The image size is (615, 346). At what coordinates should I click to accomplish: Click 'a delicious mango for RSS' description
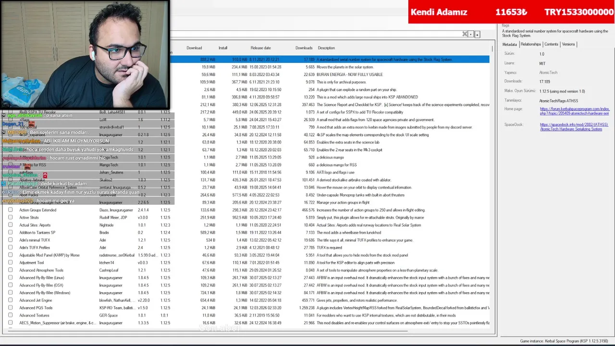[x=337, y=165]
